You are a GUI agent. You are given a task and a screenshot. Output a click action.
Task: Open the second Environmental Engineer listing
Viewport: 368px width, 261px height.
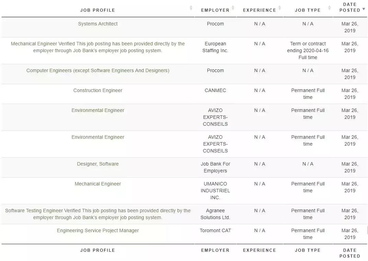pyautogui.click(x=97, y=137)
